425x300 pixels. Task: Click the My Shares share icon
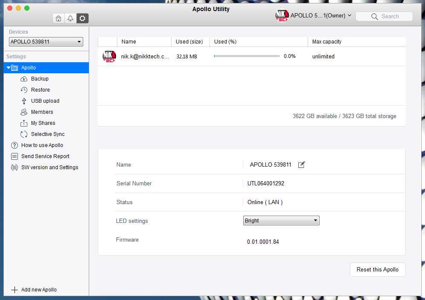tap(24, 123)
